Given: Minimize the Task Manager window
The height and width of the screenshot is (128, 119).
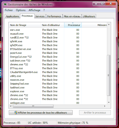Looking at the screenshot, I should (96, 4).
